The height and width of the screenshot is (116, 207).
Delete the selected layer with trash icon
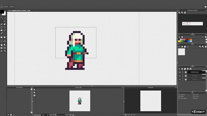tap(182, 69)
